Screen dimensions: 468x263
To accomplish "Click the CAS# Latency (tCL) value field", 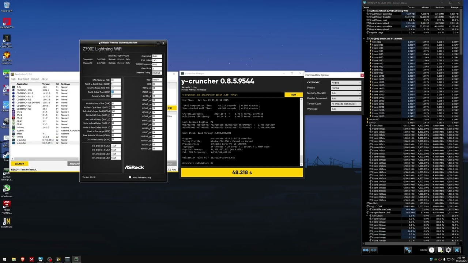I will click(x=116, y=80).
